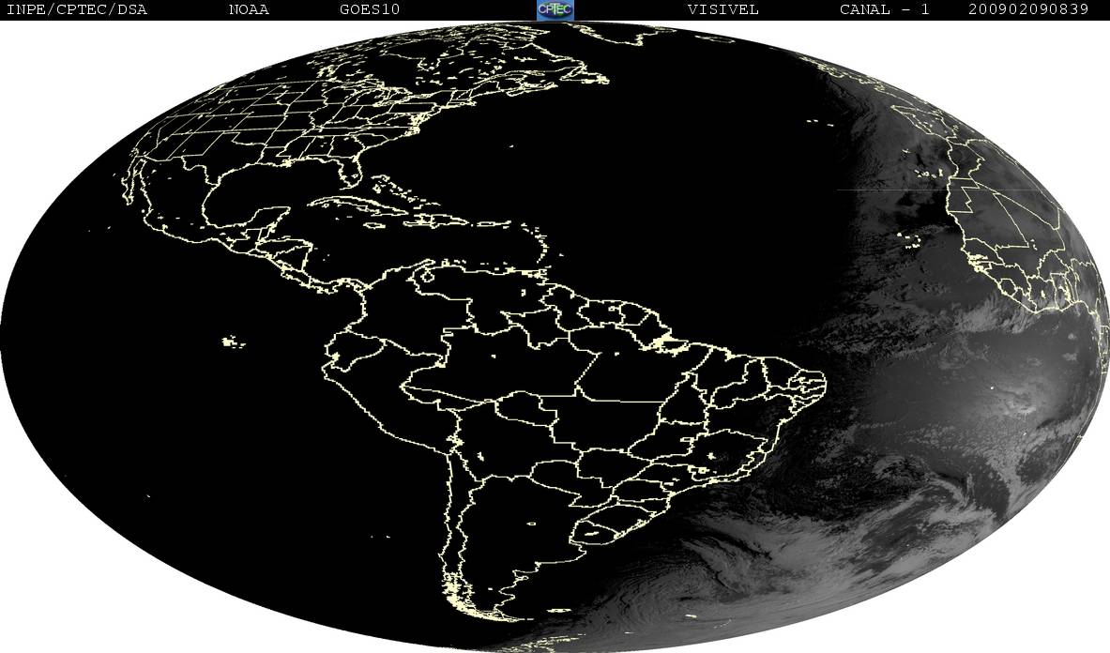Click the CANAL - 1 label
This screenshot has height=653, width=1110.
pyautogui.click(x=884, y=9)
